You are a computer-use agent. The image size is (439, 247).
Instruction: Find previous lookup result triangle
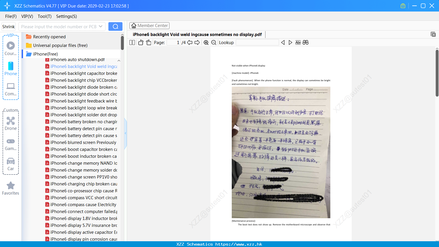pyautogui.click(x=283, y=42)
